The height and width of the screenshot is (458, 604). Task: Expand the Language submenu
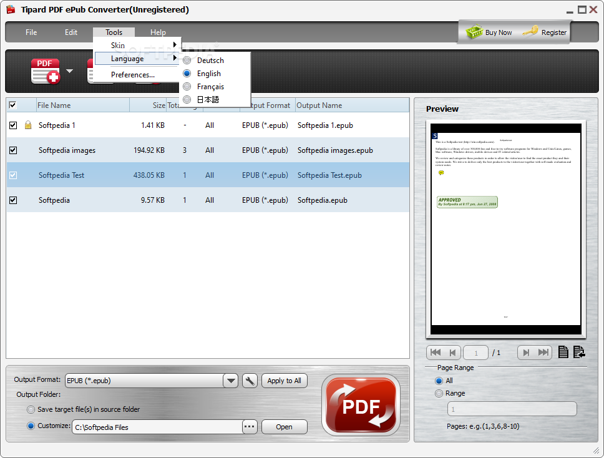click(137, 59)
